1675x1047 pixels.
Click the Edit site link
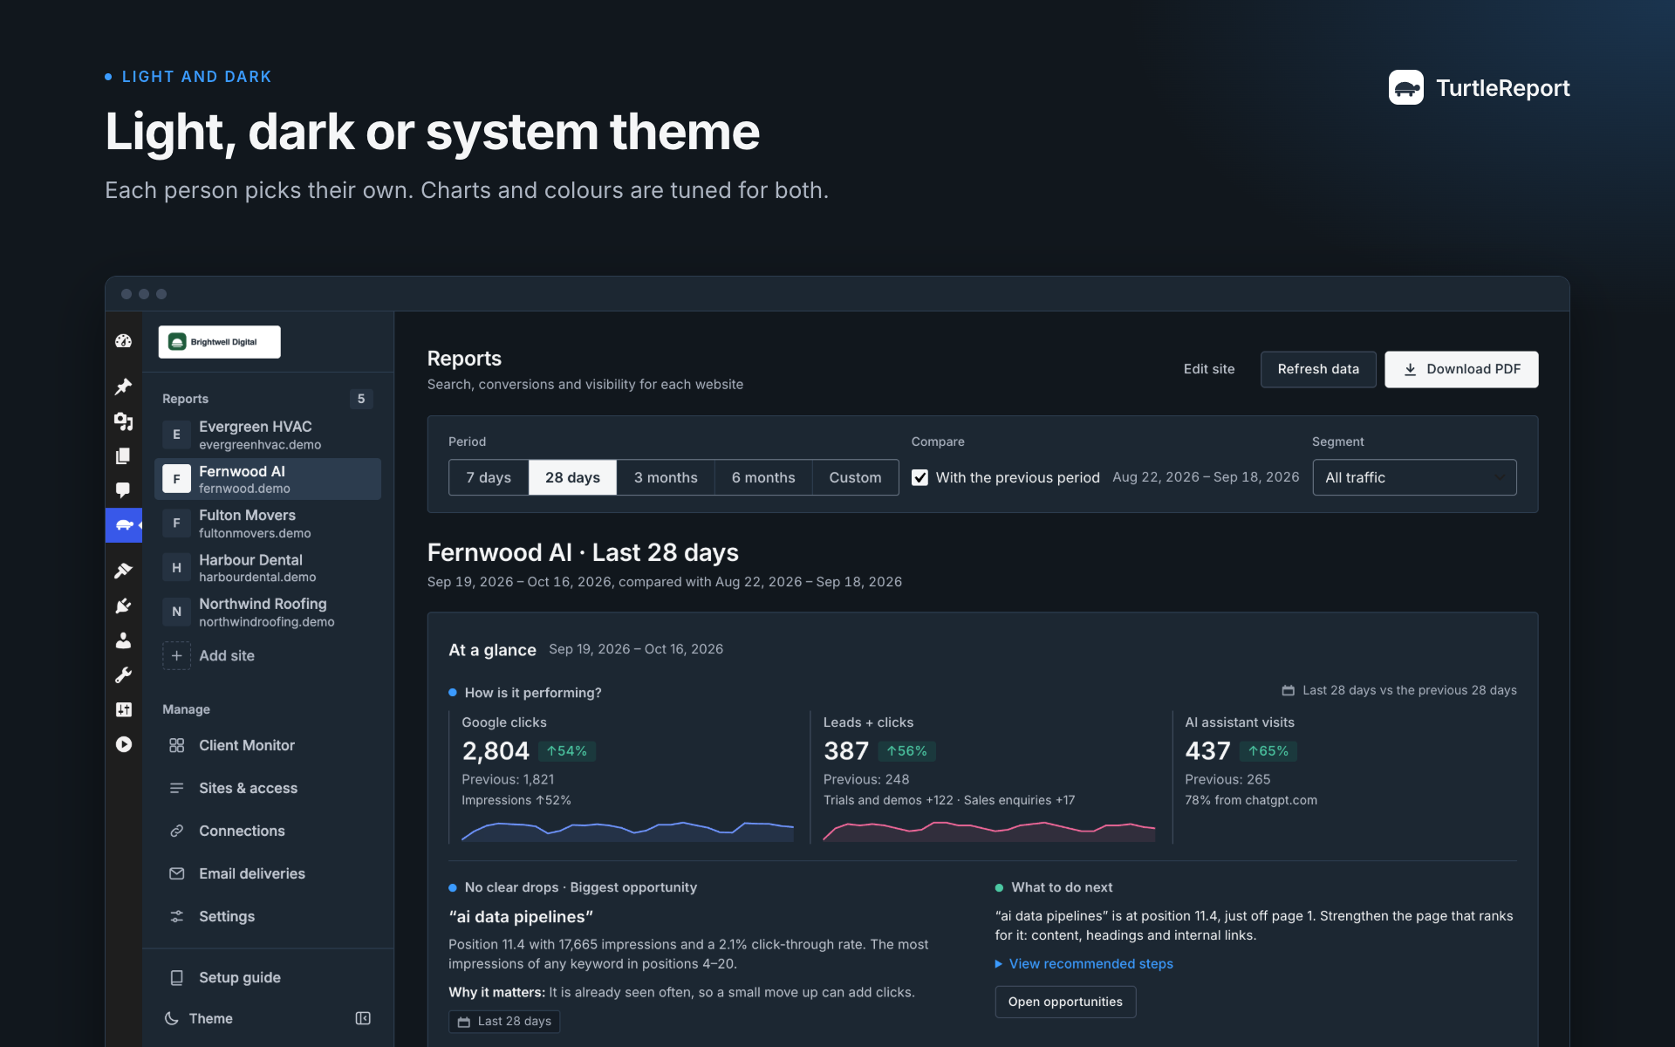[1209, 369]
